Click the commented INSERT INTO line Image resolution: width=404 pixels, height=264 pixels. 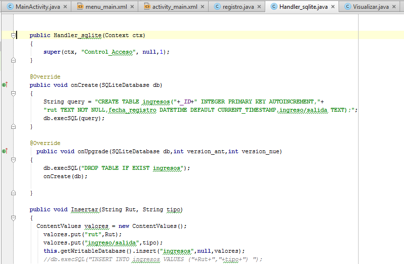(153, 260)
